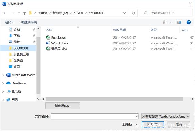
Task: Unpin 下载 using its pin icon
Action: pyautogui.click(x=34, y=36)
